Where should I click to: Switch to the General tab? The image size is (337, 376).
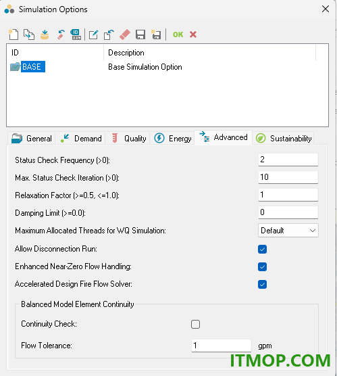tap(32, 139)
